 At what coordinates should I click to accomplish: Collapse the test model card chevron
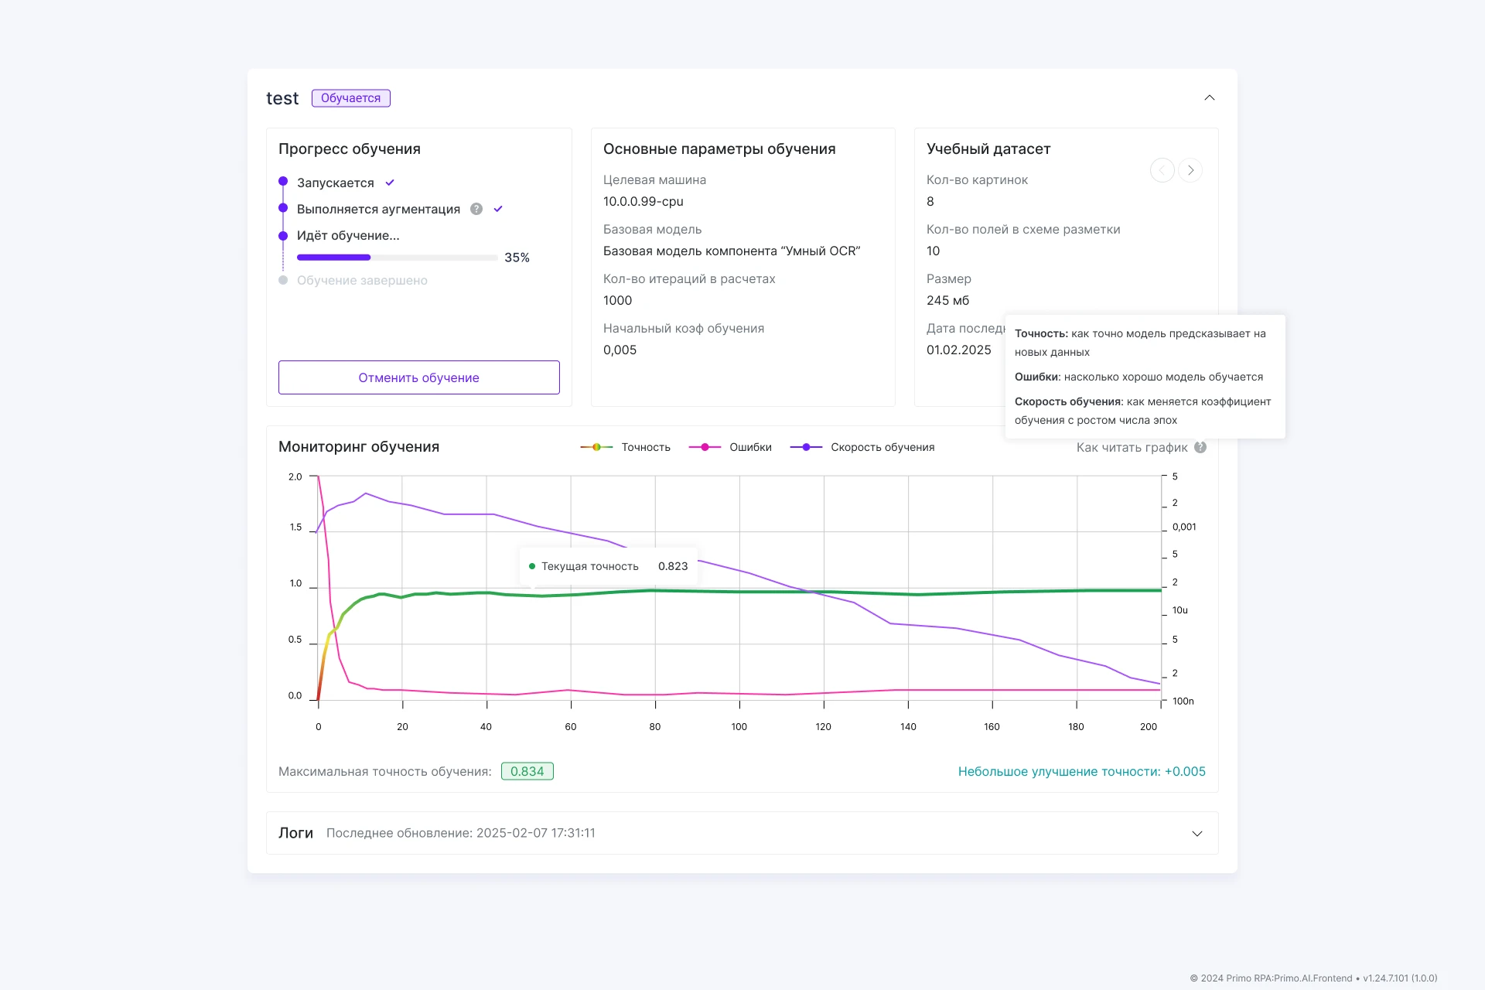1210,97
